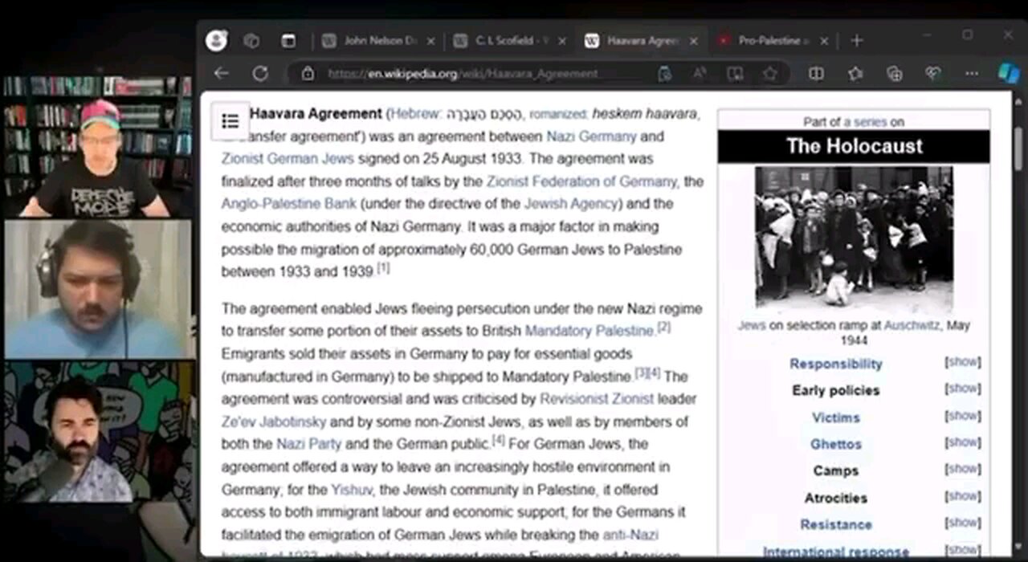Open the Zionist German Jews link
The height and width of the screenshot is (562, 1028).
click(288, 159)
